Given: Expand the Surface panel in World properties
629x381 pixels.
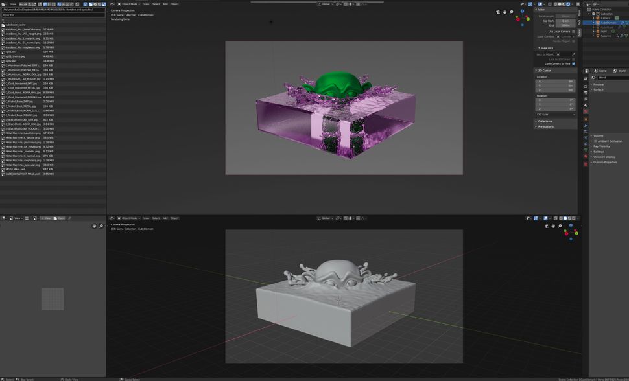Looking at the screenshot, I should tap(597, 90).
